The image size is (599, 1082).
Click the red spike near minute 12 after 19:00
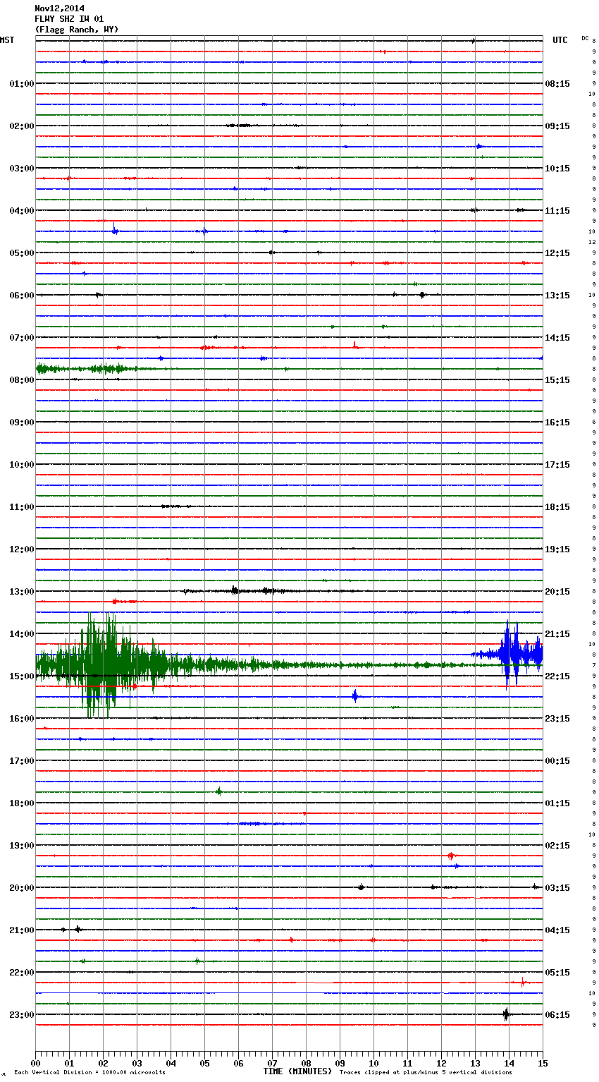(451, 856)
